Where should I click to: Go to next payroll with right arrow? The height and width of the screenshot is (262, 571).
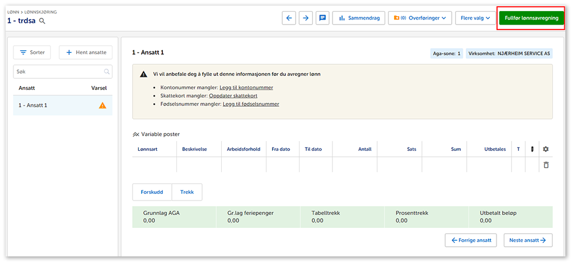click(x=306, y=18)
